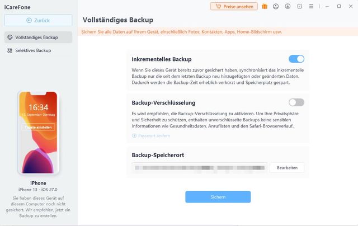This screenshot has height=226, width=358.
Task: Select Vollständiges Backup in sidebar
Action: click(x=38, y=37)
